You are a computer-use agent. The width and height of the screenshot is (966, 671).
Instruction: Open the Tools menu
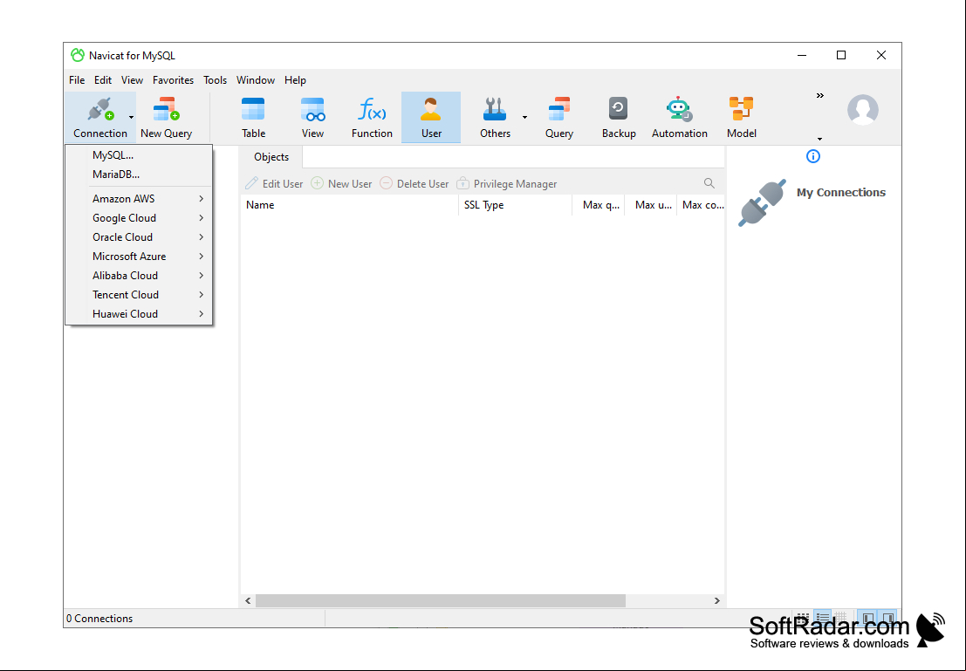click(x=215, y=80)
